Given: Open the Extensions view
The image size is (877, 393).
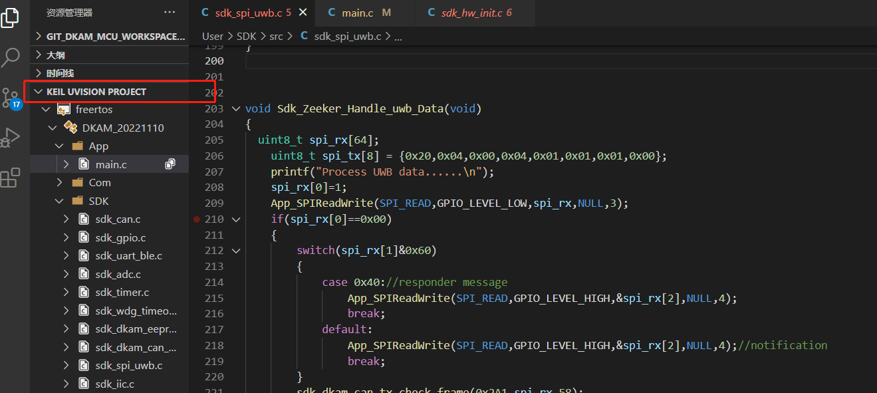Looking at the screenshot, I should coord(11,178).
